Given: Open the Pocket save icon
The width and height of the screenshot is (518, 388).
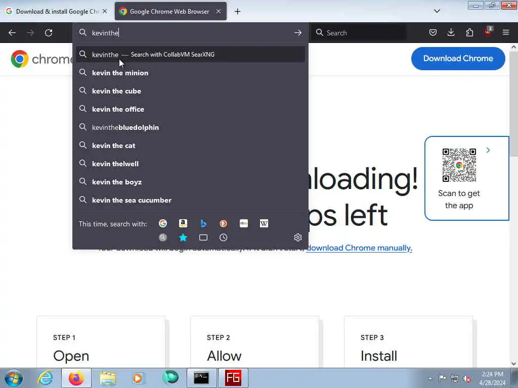Looking at the screenshot, I should pos(433,33).
